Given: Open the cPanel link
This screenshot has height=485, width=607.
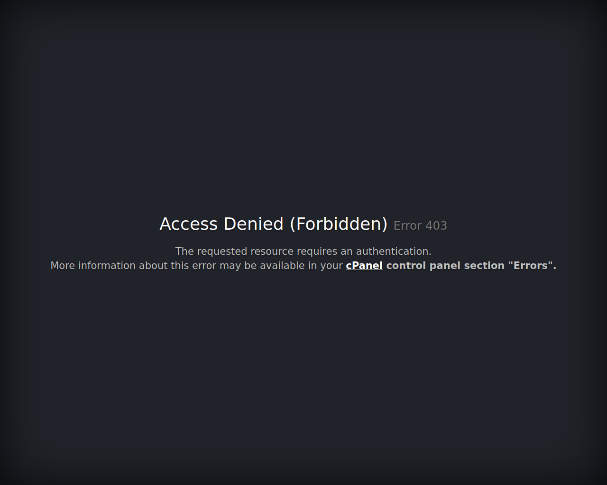Looking at the screenshot, I should [364, 266].
